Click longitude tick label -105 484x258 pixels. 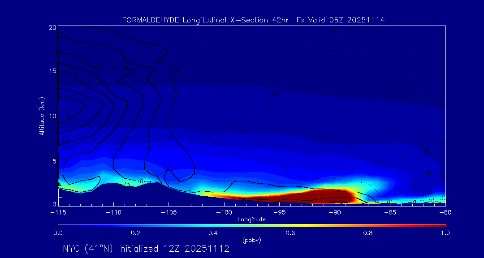(169, 212)
